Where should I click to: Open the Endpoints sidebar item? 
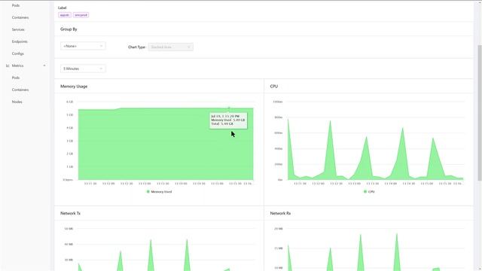20,41
